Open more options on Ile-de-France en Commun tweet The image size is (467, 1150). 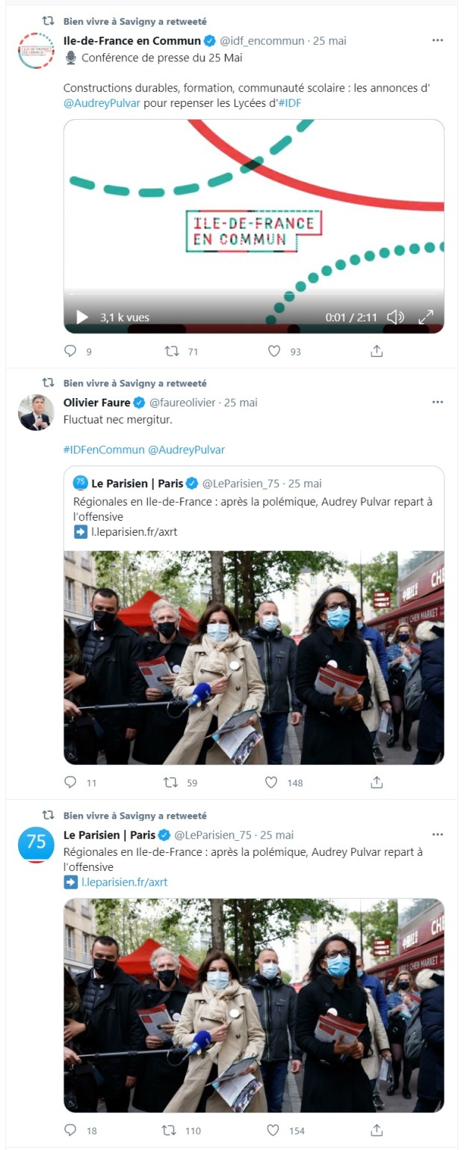(438, 40)
